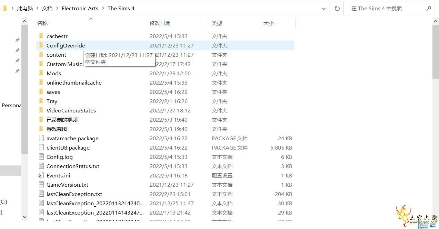Click the content folder icon
Screen dimensions: 439x229
point(41,55)
